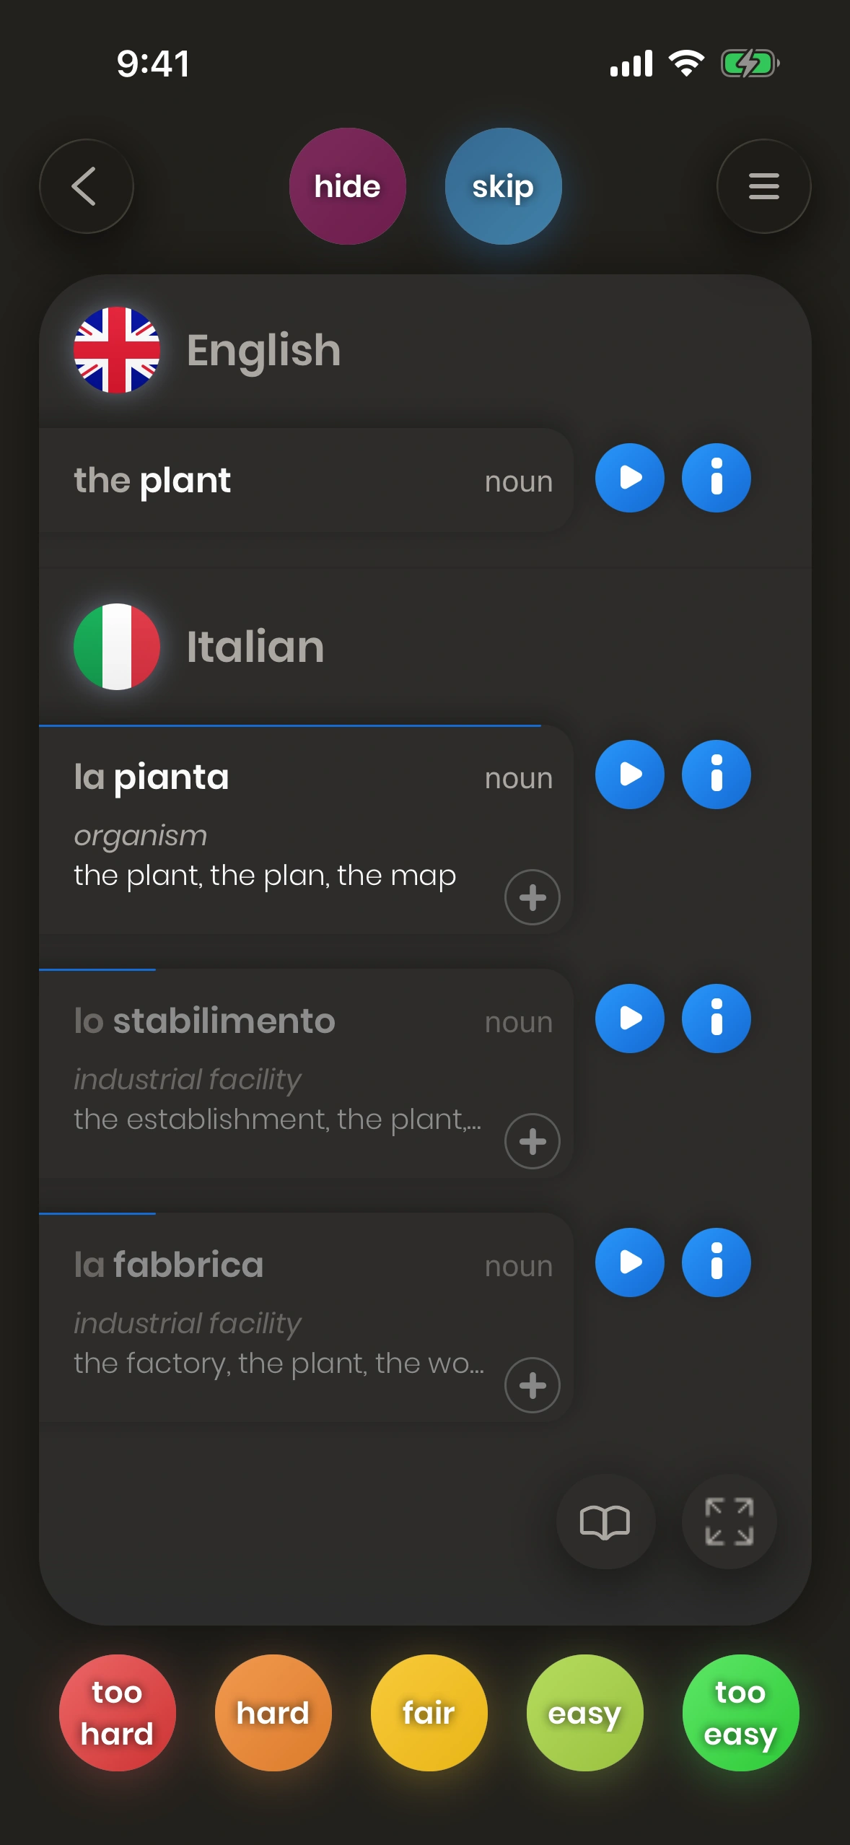Open the book dictionary icon
Viewport: 850px width, 1845px height.
(x=605, y=1522)
